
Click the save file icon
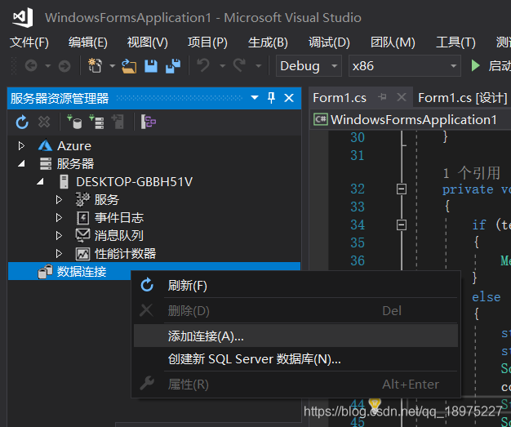[x=151, y=66]
